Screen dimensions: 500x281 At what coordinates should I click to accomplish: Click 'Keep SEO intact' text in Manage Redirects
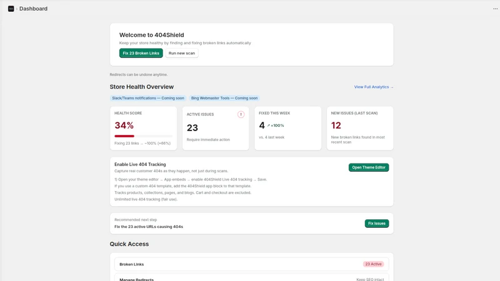point(370,279)
